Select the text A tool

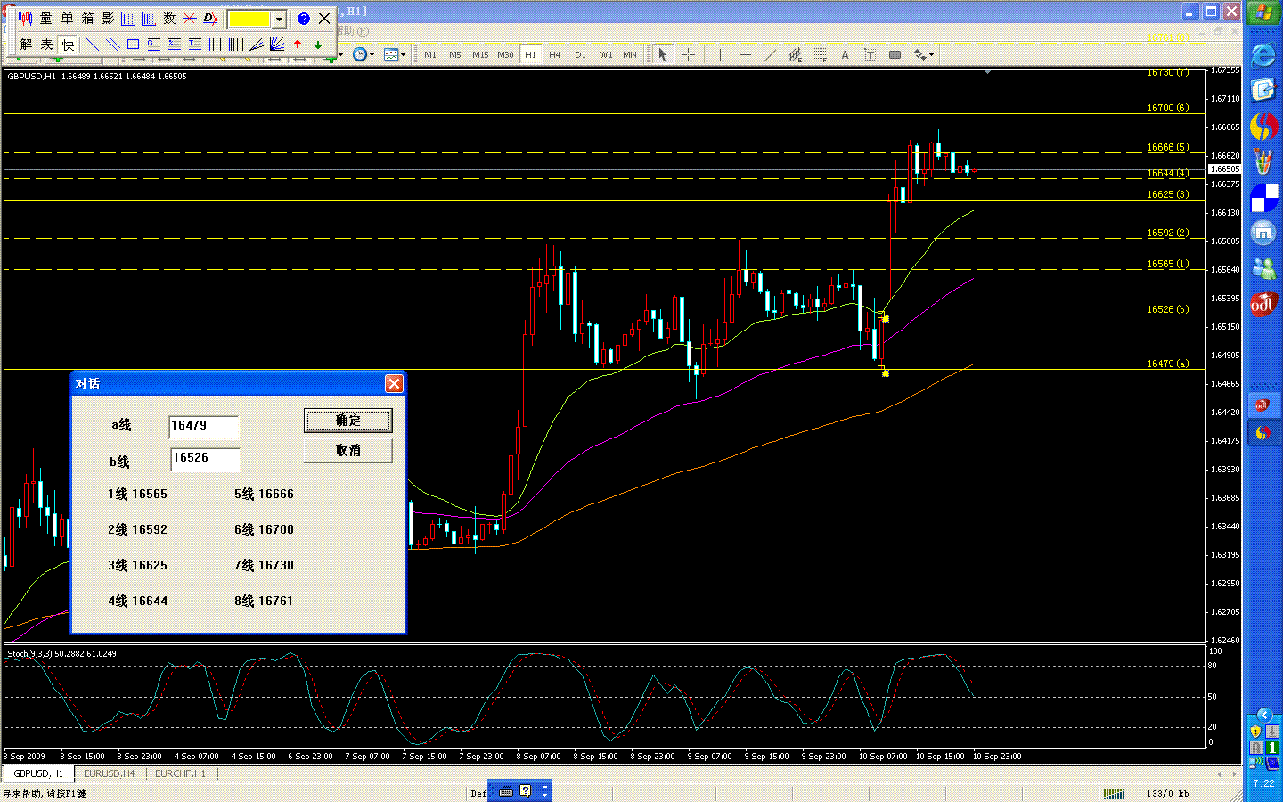845,54
